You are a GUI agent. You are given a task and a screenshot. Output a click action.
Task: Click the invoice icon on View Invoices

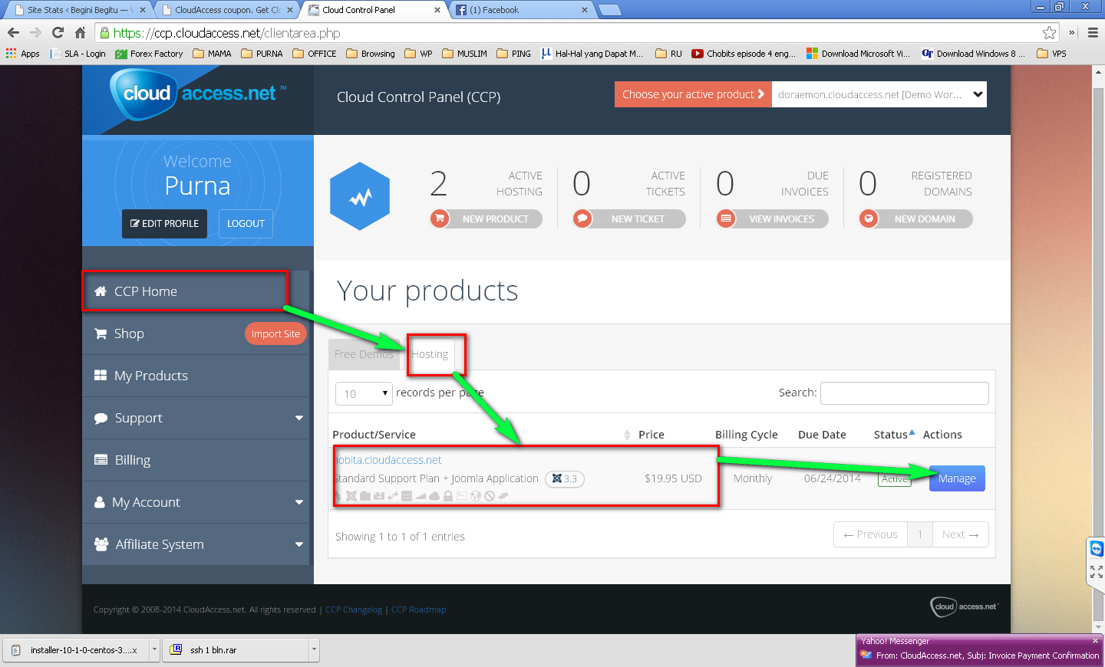pyautogui.click(x=725, y=219)
